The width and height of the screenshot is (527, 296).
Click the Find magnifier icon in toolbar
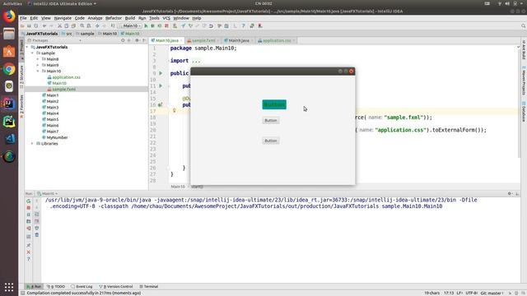pos(82,25)
